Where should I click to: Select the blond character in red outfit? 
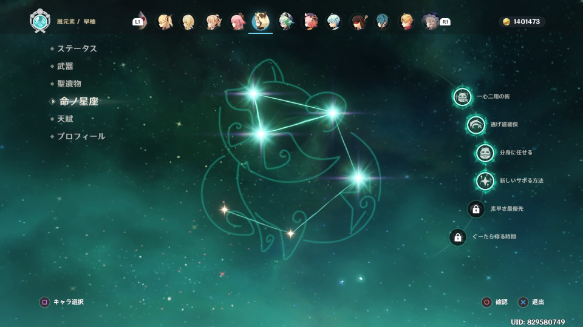point(406,22)
